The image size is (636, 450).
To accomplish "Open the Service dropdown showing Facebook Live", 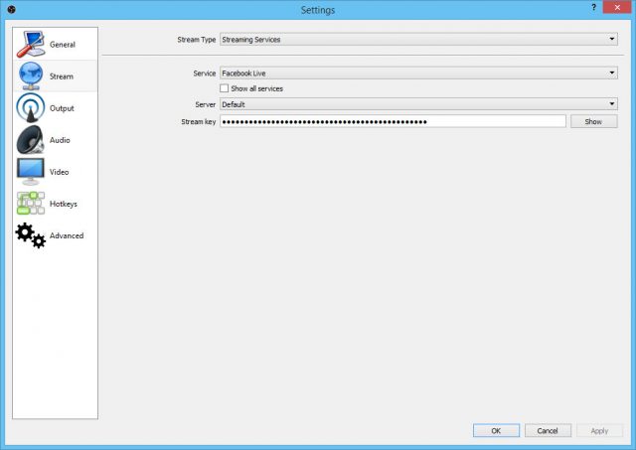I will tap(417, 74).
